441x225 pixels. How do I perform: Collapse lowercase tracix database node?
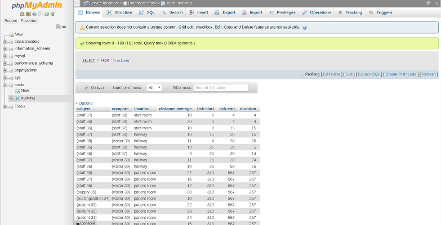(5, 85)
